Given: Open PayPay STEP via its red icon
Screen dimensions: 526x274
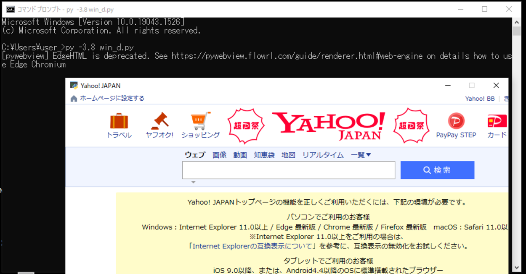Looking at the screenshot, I should pyautogui.click(x=456, y=122).
